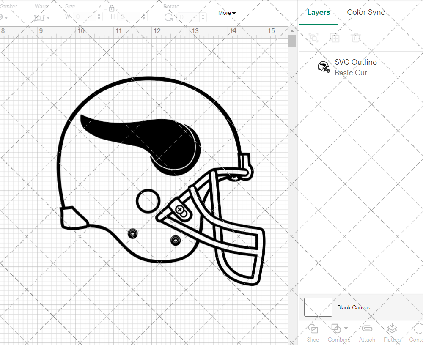The height and width of the screenshot is (345, 423).
Task: Switch to the Color Sync tab
Action: pyautogui.click(x=366, y=12)
